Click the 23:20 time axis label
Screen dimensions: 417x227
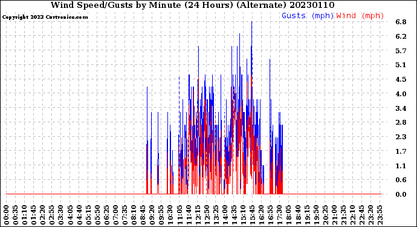click(370, 215)
